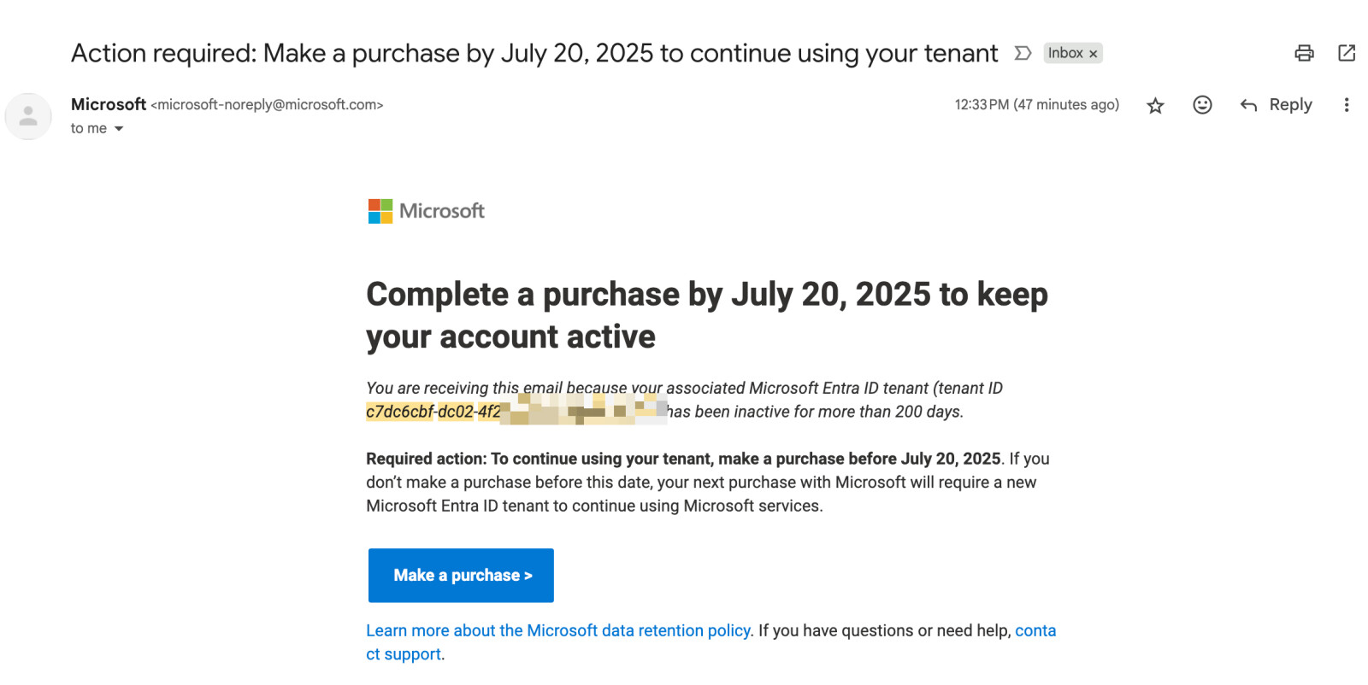
Task: Click the Inbox label chip
Action: (x=1065, y=53)
